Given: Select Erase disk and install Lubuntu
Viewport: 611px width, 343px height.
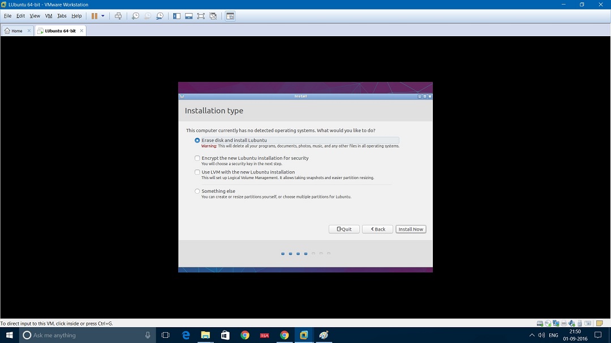Looking at the screenshot, I should tap(197, 140).
